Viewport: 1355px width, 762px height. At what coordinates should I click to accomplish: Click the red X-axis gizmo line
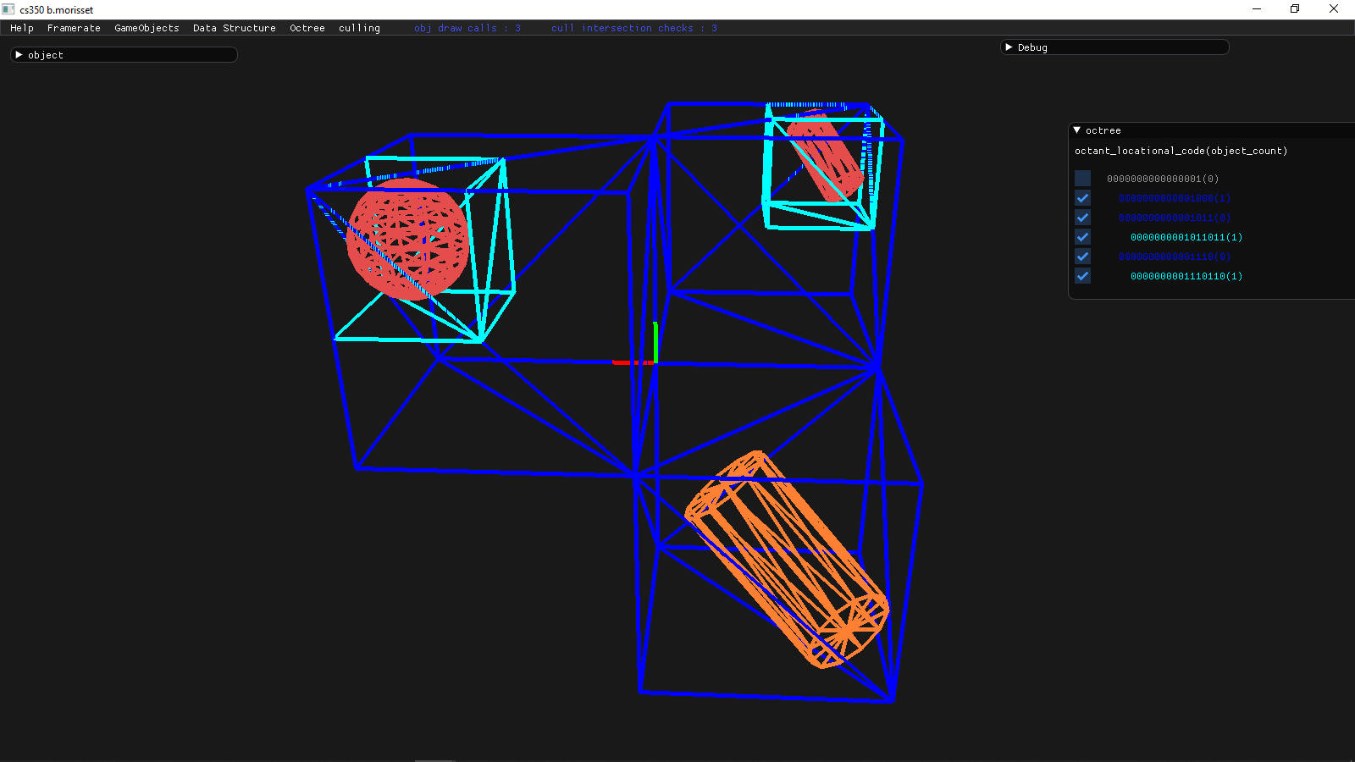(x=628, y=362)
